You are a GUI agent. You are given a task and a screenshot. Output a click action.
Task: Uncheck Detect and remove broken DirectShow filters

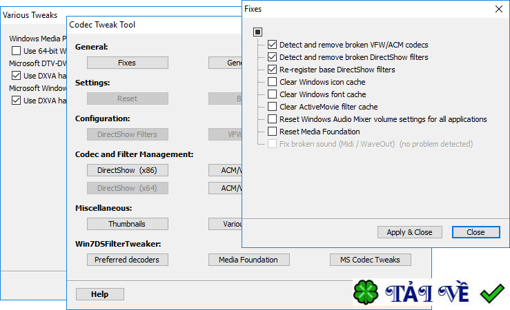coord(272,57)
